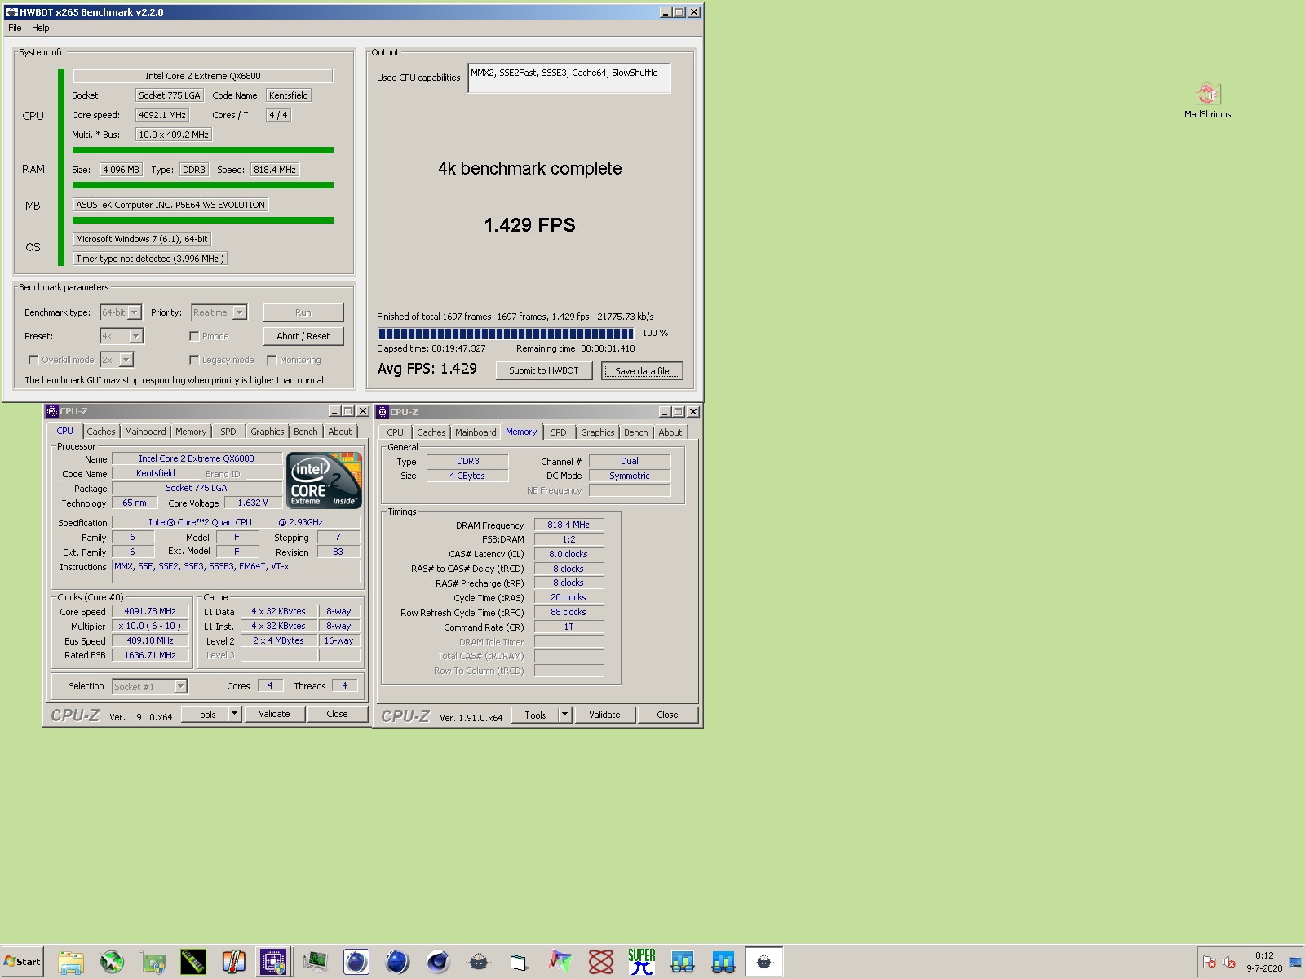Open the green RAM stick taskbar icon

click(193, 962)
